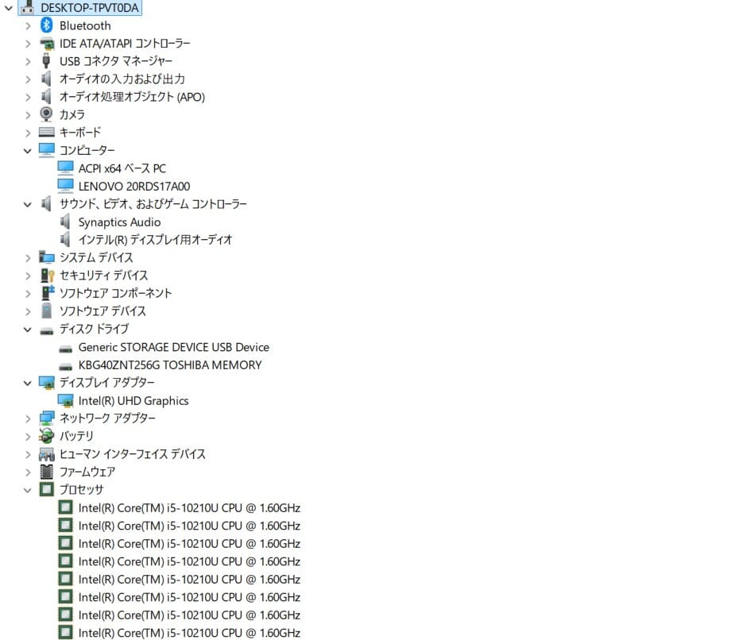Expand バッテリ category
Viewport: 751px width, 640px height.
coord(28,437)
